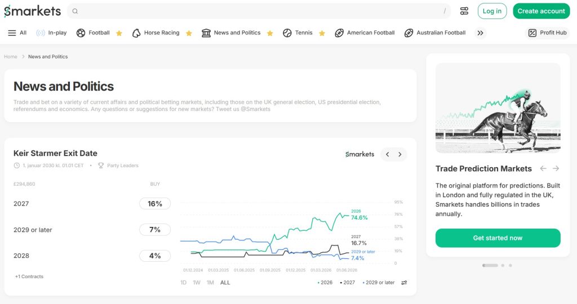577x304 pixels.
Task: Toggle the Horse Racing favourite star
Action: tap(189, 33)
